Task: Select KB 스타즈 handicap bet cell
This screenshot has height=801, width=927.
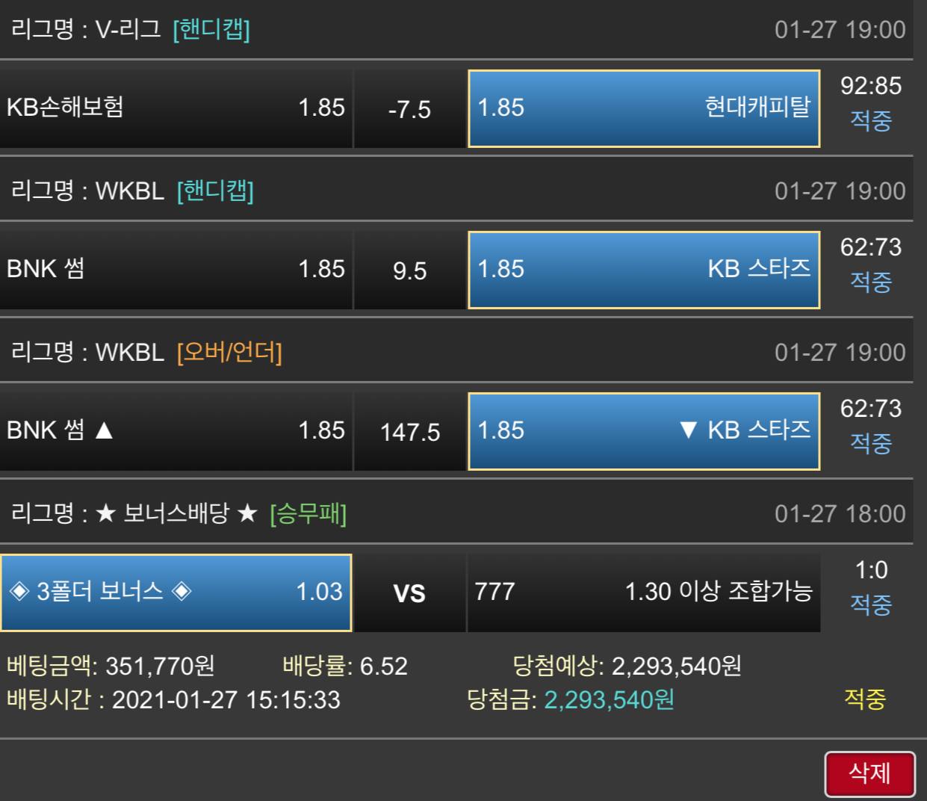Action: coord(644,270)
